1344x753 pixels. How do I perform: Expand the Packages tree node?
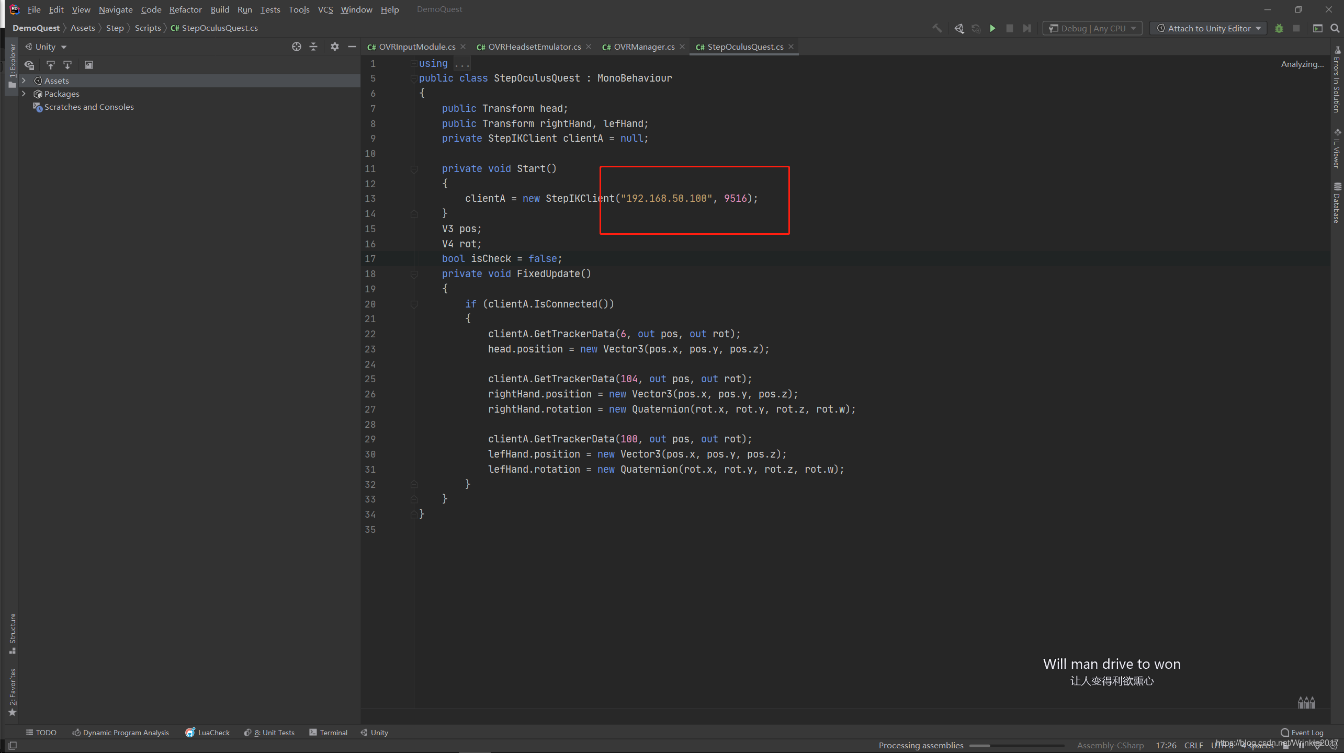coord(24,94)
